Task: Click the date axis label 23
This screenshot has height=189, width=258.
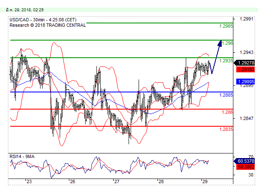Action: pyautogui.click(x=29, y=181)
